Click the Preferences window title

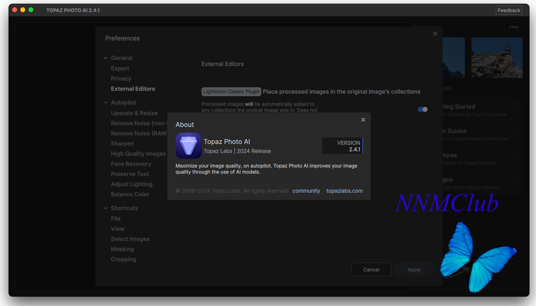coord(122,38)
